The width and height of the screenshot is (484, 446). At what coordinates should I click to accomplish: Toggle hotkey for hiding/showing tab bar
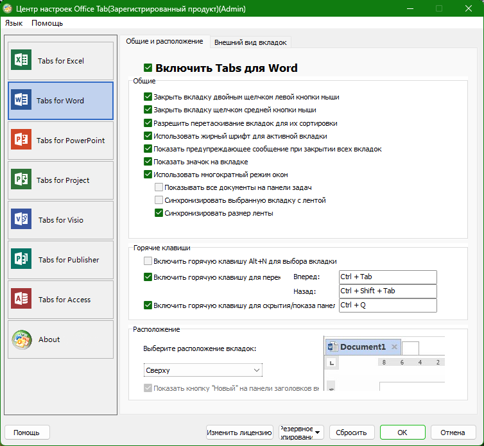coord(148,305)
